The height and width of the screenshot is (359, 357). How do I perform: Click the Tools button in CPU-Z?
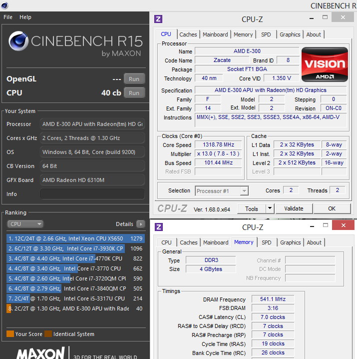tap(252, 209)
